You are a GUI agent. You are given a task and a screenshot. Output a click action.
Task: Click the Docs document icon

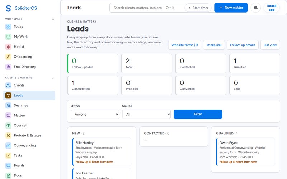coord(8,176)
